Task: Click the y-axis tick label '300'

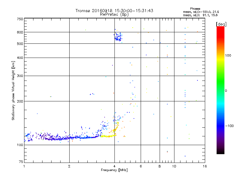Action: (x=20, y=76)
